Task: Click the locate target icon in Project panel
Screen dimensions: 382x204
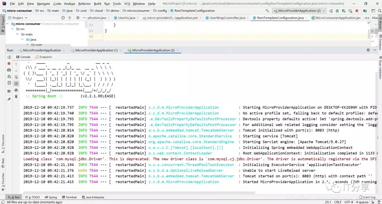Action: tap(63, 18)
